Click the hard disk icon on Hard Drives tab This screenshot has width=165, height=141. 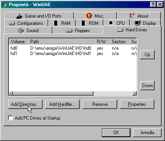[x=120, y=30]
